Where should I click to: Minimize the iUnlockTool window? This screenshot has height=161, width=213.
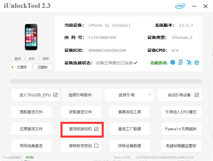194,6
